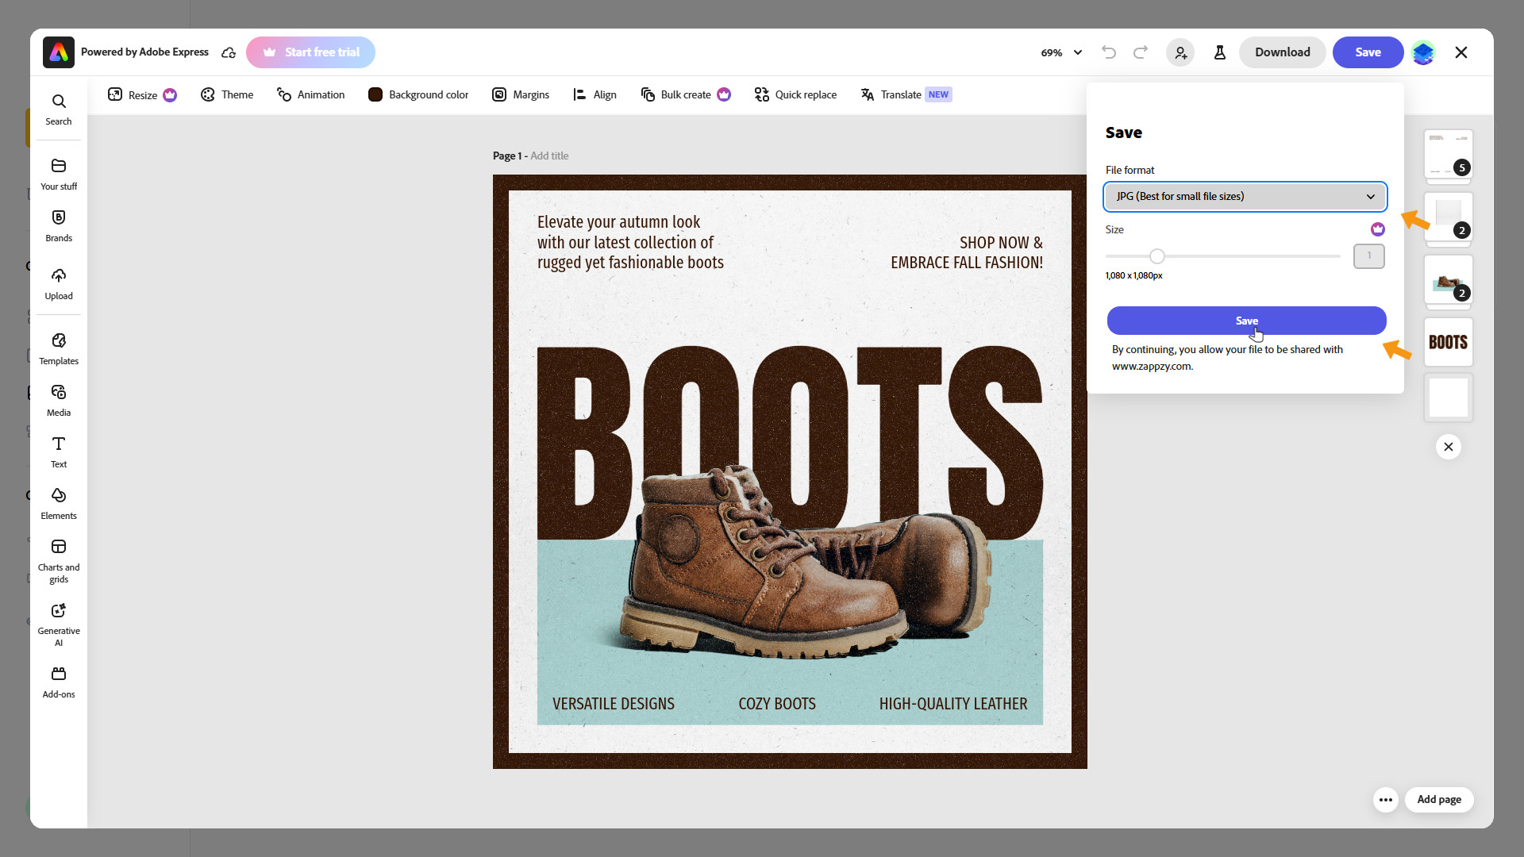Open the Elements panel
The image size is (1524, 857).
coord(58,503)
